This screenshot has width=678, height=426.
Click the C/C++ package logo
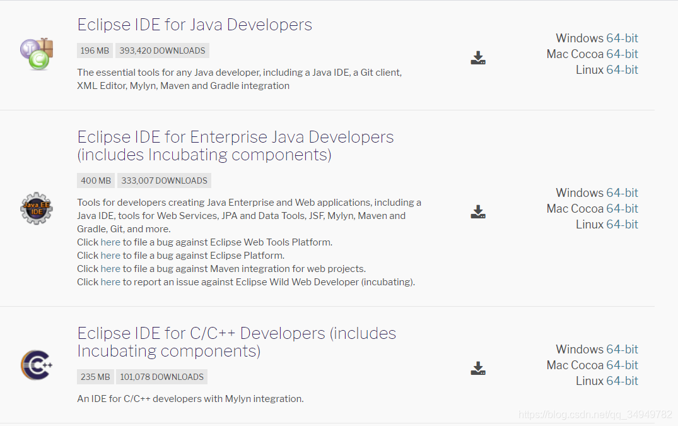(36, 365)
